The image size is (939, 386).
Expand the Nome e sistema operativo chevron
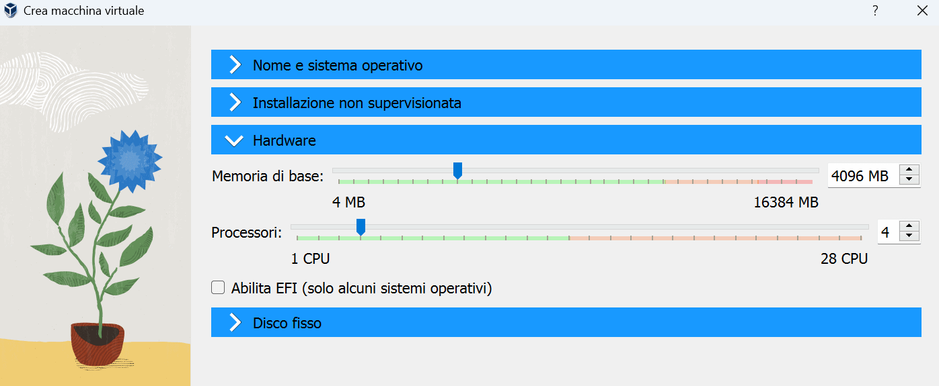click(235, 65)
